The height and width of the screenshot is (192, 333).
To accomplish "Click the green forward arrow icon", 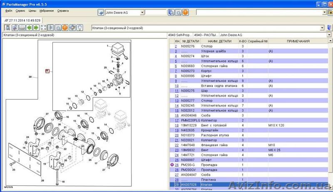I will point(36,28).
